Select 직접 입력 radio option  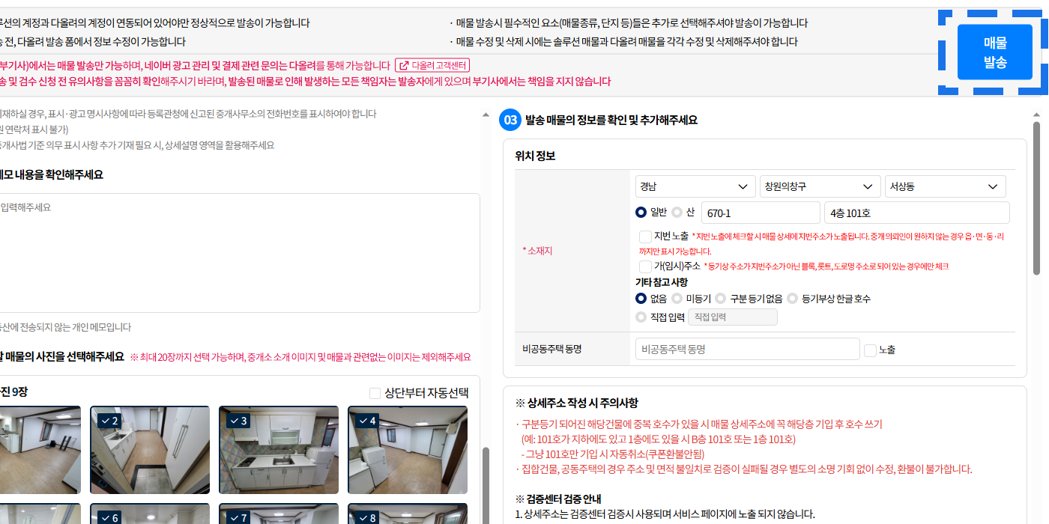click(641, 317)
